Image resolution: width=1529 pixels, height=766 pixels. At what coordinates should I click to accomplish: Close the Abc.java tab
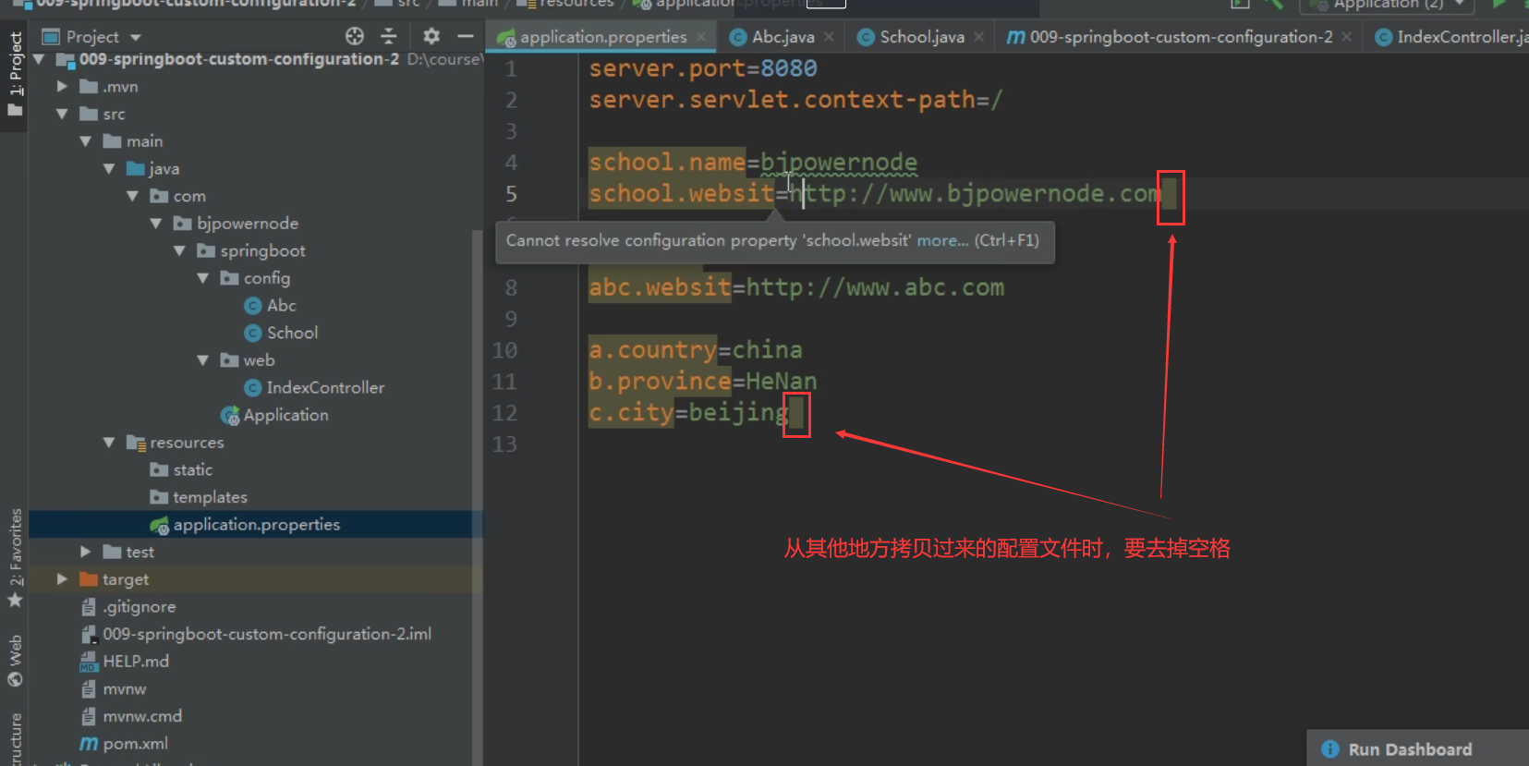coord(829,37)
